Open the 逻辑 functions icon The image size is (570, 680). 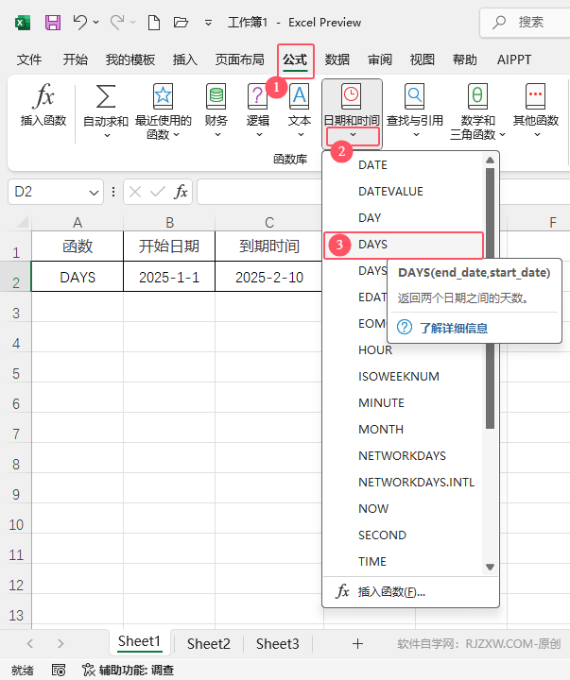pos(257,96)
